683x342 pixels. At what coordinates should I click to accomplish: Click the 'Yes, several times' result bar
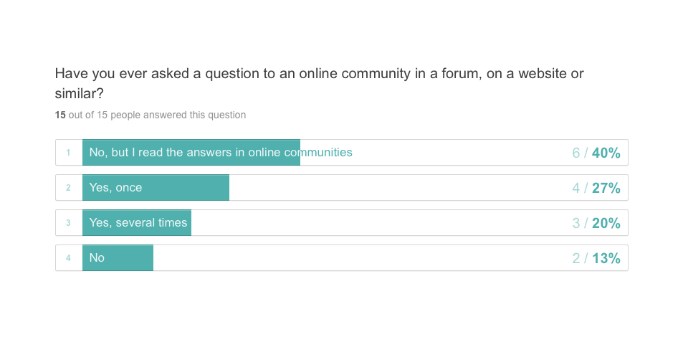(137, 223)
